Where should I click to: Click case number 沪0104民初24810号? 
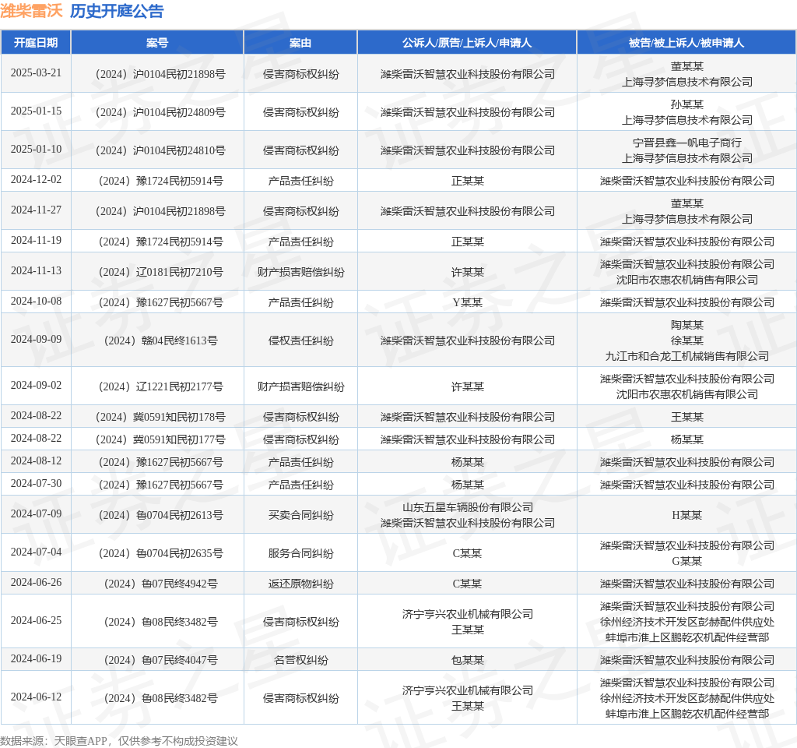160,150
